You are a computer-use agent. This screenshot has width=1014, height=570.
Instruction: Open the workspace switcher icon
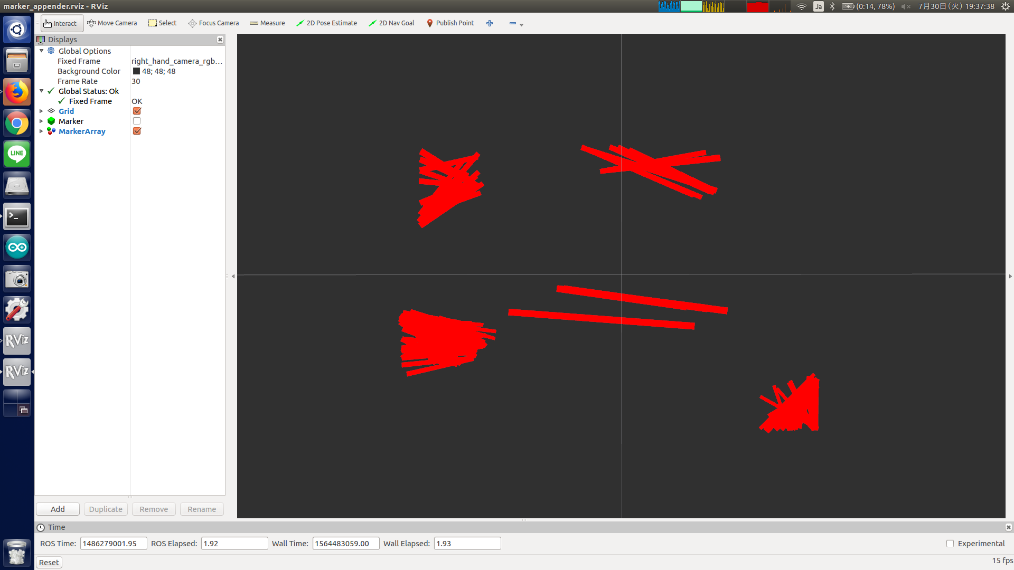17,403
